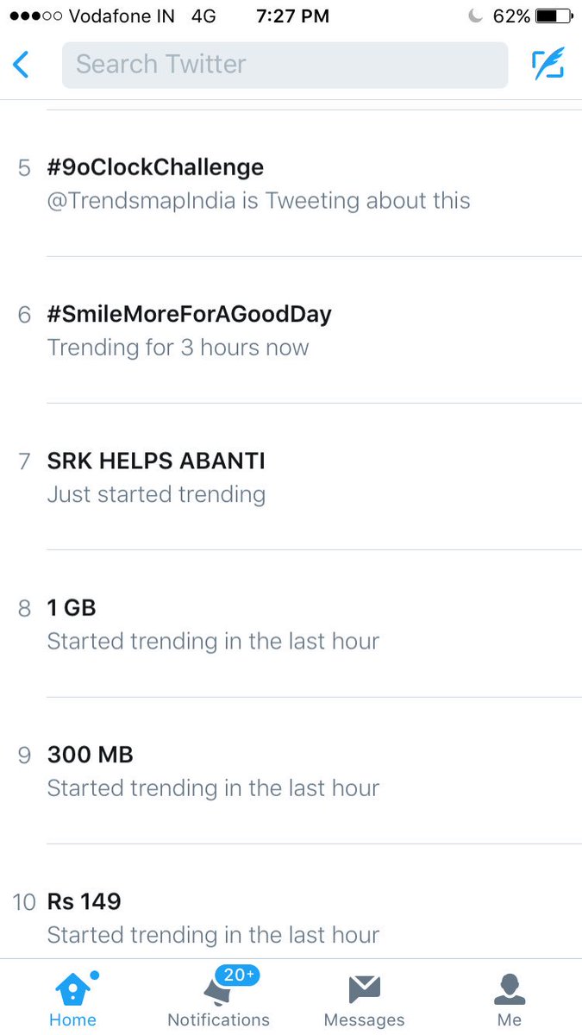Screen dimensions: 582x1035
Task: Tap the battery status icon
Action: click(x=551, y=16)
